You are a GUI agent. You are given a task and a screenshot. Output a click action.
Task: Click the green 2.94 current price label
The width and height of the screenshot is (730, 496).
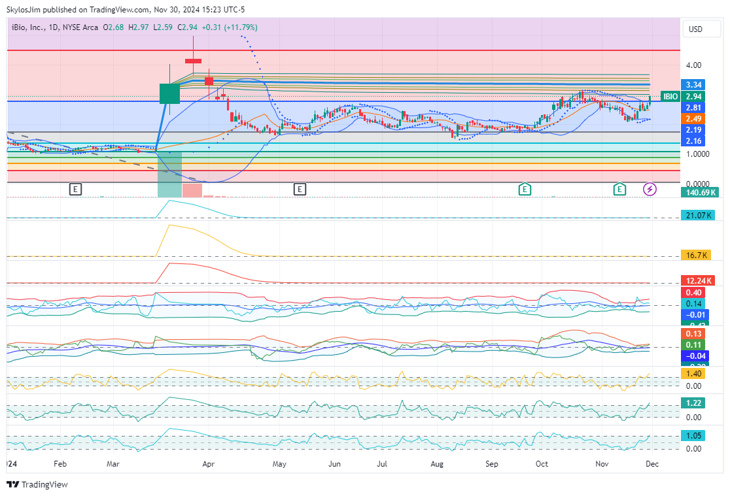click(x=695, y=96)
